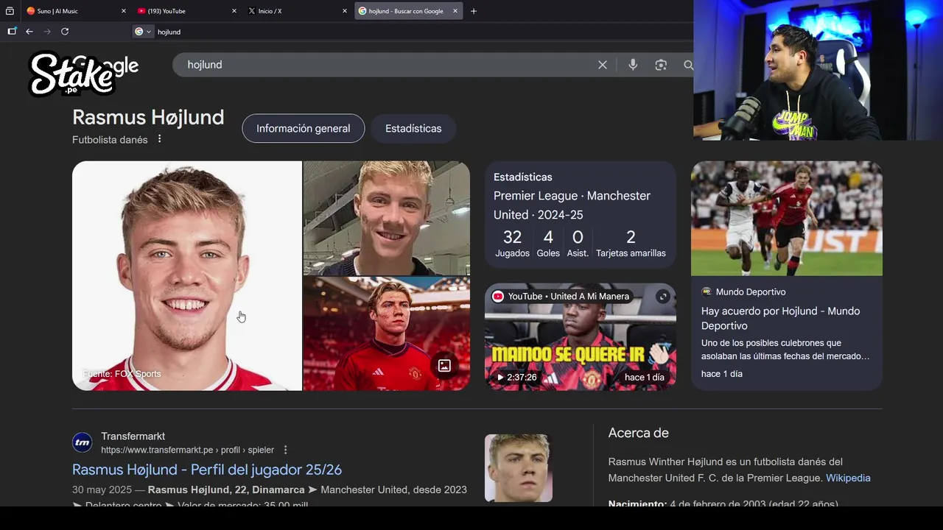The height and width of the screenshot is (530, 943).
Task: Open Rasmus Højlund - Perfil del jugador 25/26
Action: coord(207,470)
